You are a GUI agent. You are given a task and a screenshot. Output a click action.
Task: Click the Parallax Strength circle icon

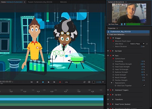113,80
